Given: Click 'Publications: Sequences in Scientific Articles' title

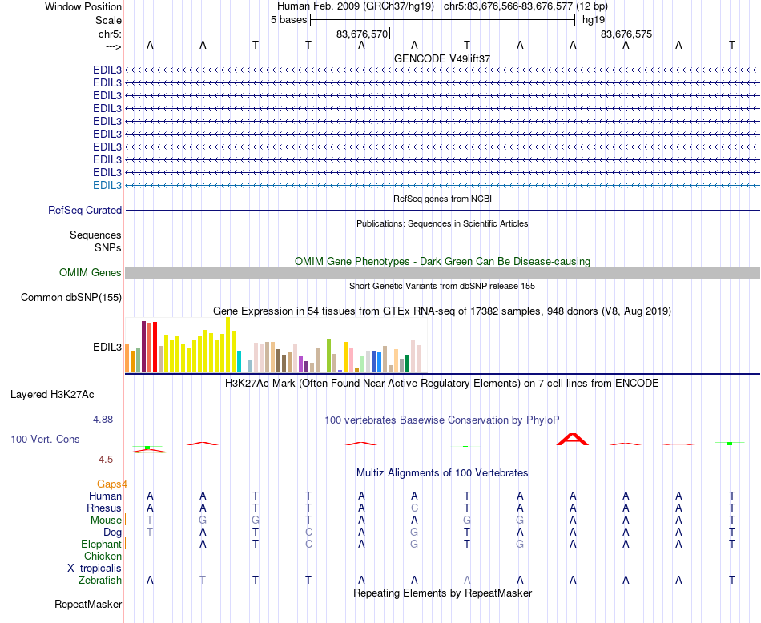Looking at the screenshot, I should point(442,223).
